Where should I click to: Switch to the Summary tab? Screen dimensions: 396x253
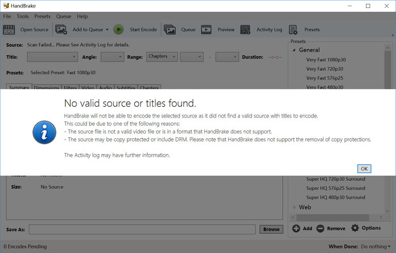pyautogui.click(x=19, y=86)
